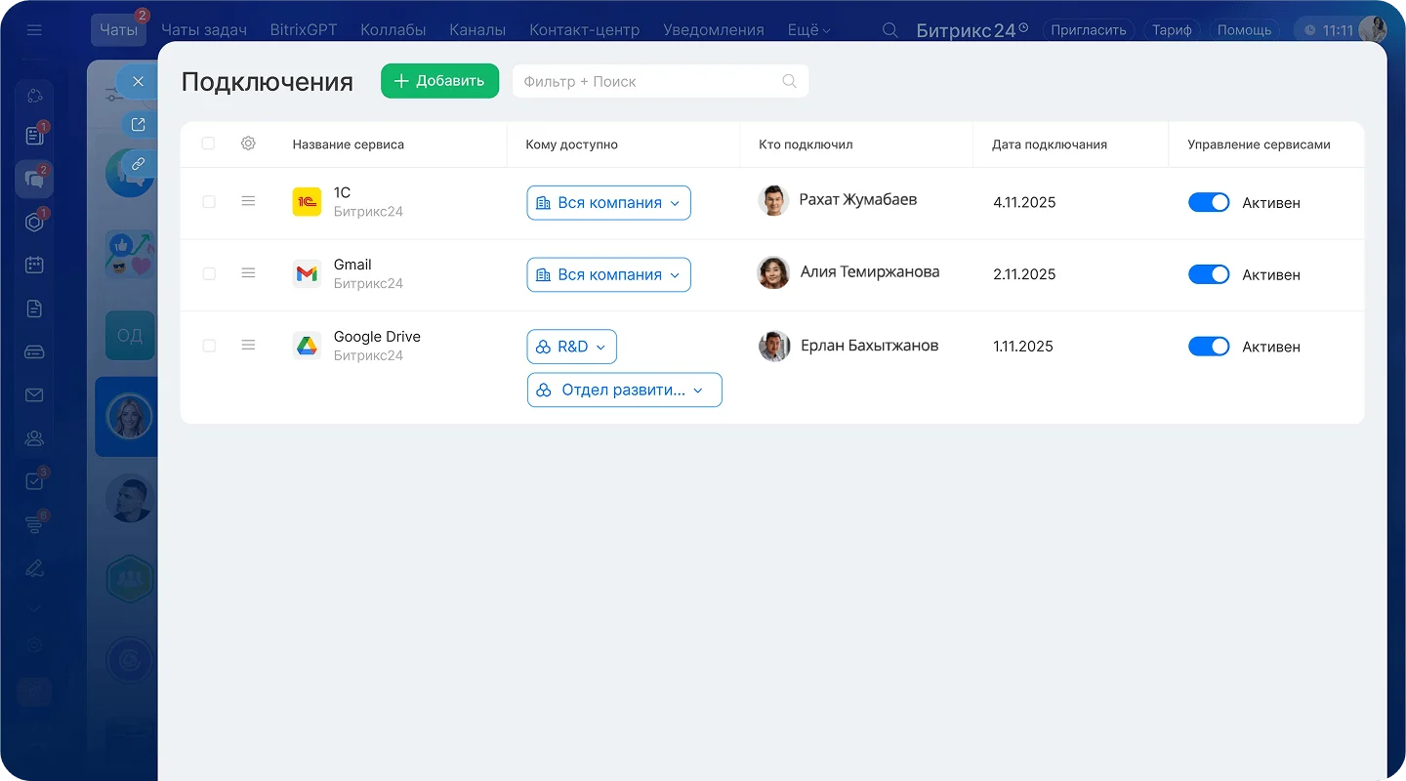Click the user profile avatar at top right

coord(1372,30)
